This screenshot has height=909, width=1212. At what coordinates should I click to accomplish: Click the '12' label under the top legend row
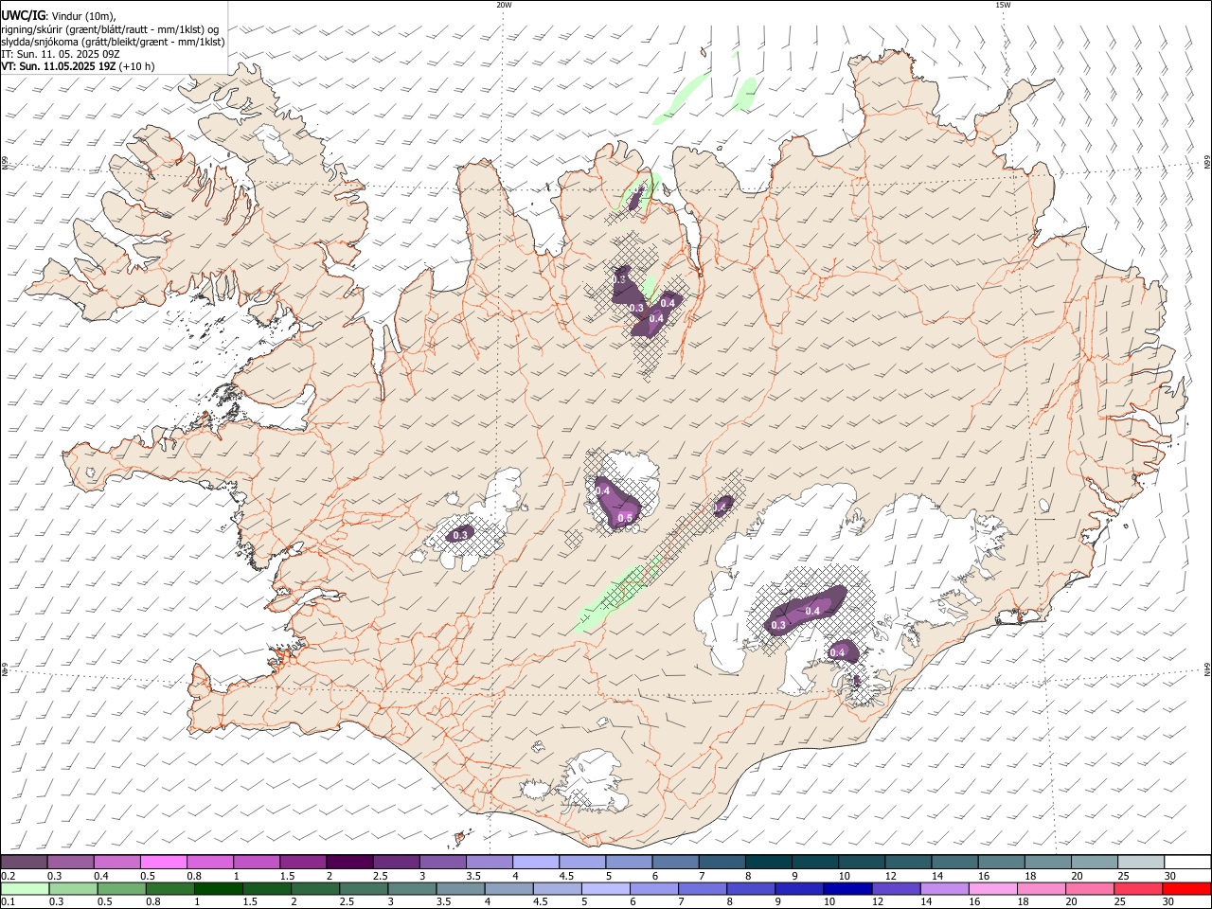[x=890, y=876]
